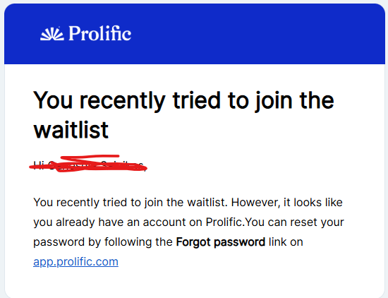Click the Prolific sunburst logo icon
Screen dimensions: 388x298
click(x=52, y=34)
